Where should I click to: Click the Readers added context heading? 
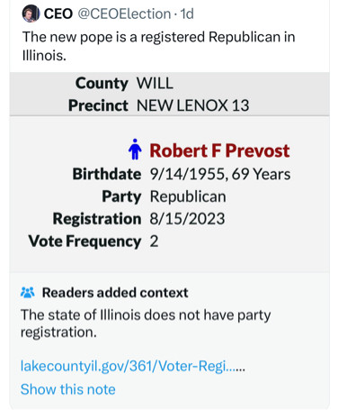[x=115, y=293]
